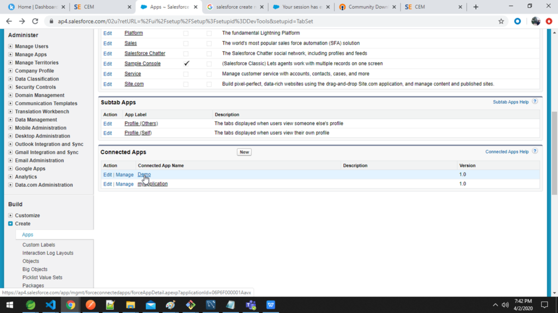Open the Windows notification center

tap(544, 305)
